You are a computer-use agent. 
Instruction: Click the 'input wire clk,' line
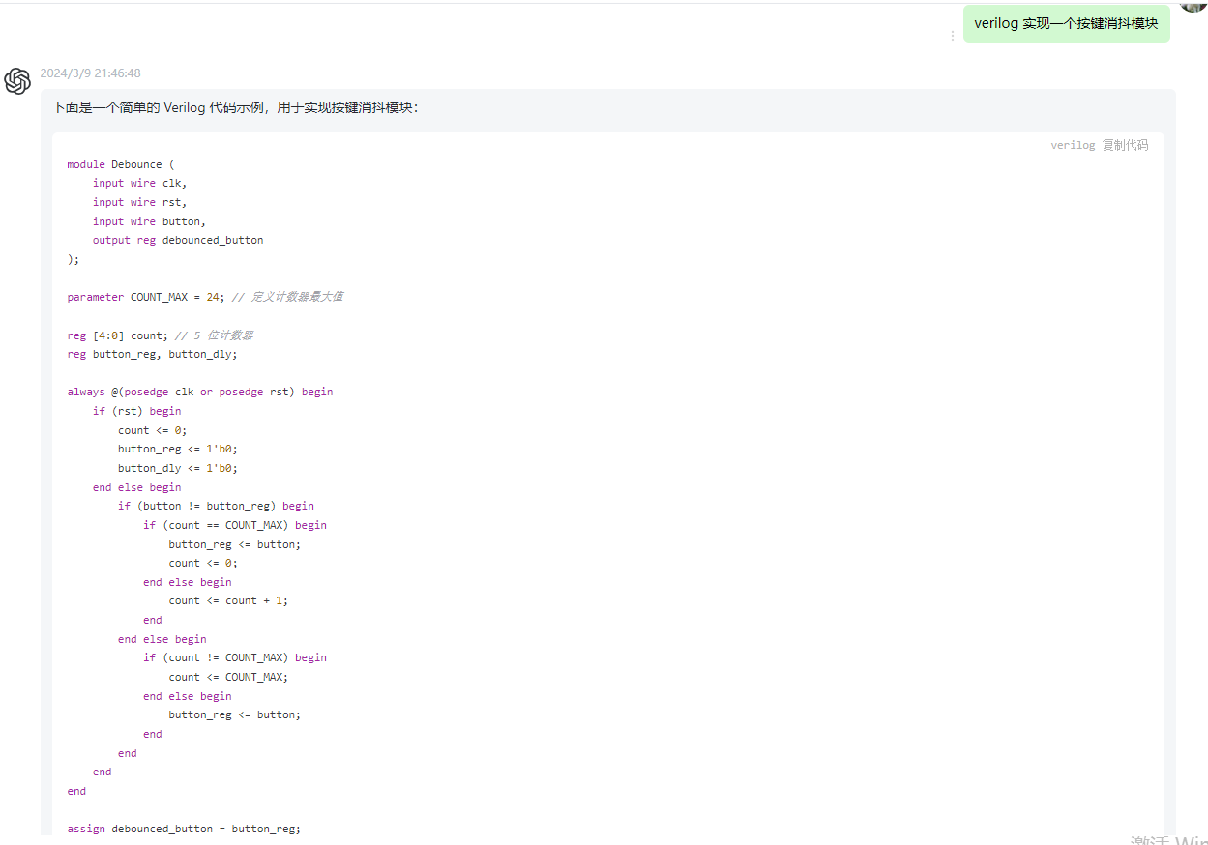coord(139,183)
